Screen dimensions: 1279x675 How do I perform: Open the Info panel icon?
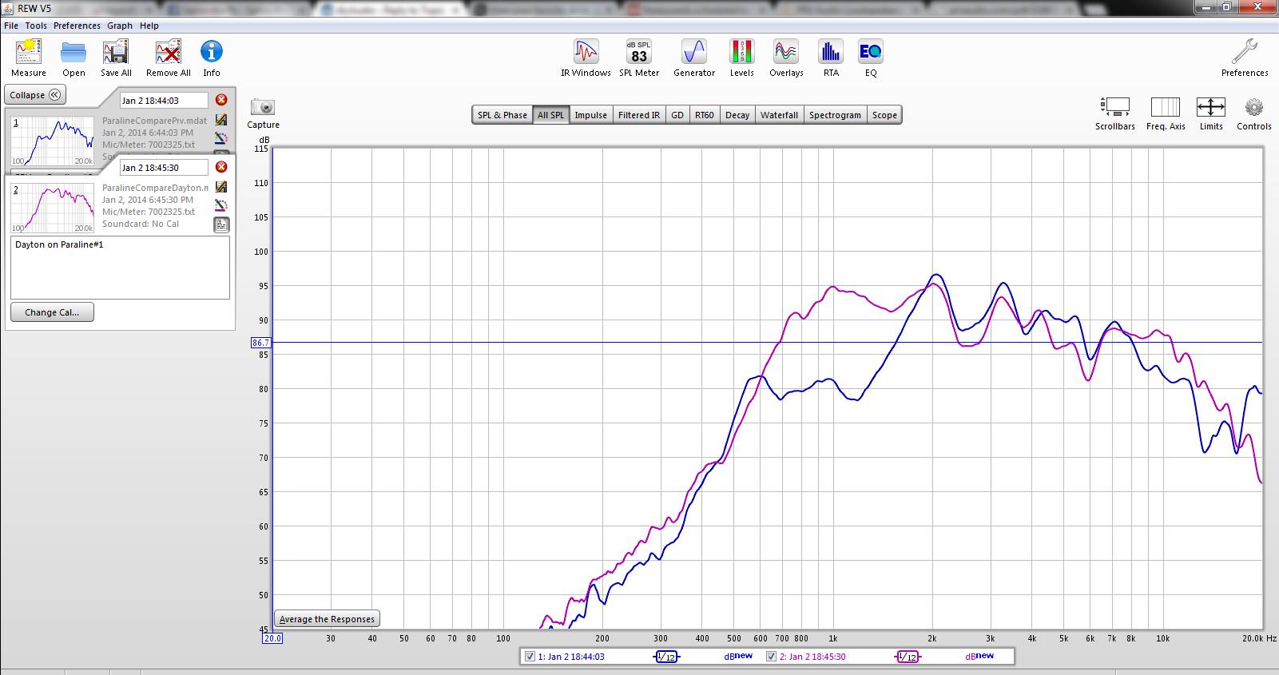click(x=211, y=52)
